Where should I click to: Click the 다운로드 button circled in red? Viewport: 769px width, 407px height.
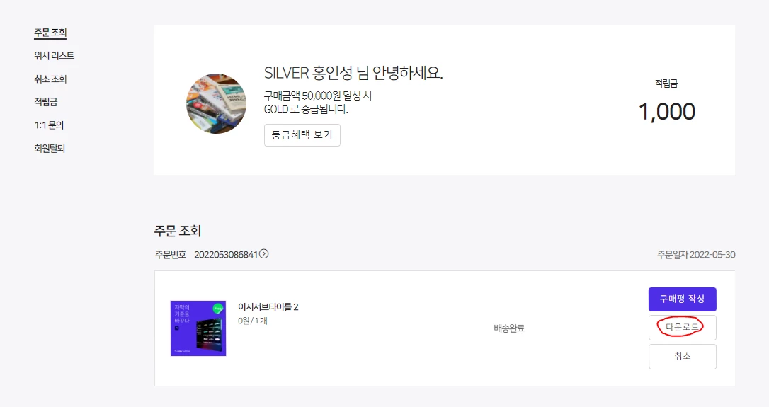682,328
